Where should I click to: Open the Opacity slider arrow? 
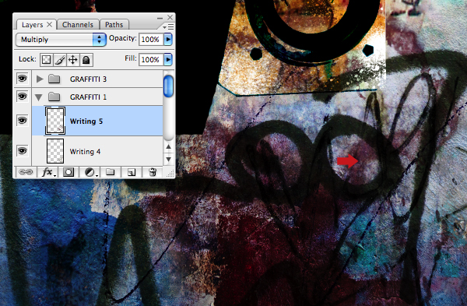point(168,40)
